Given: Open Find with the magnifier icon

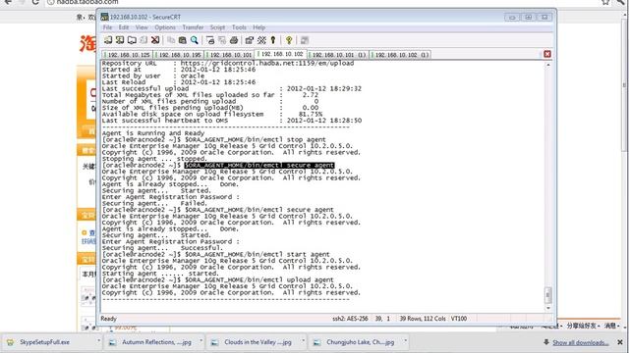Looking at the screenshot, I should click(x=195, y=40).
